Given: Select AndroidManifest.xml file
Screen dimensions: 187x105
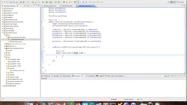Looking at the screenshot, I should 15,79.
